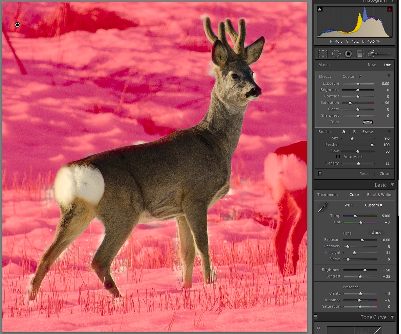Viewport: 401px width, 334px height.
Task: Collapse the Tone Curve panel
Action: 392,317
